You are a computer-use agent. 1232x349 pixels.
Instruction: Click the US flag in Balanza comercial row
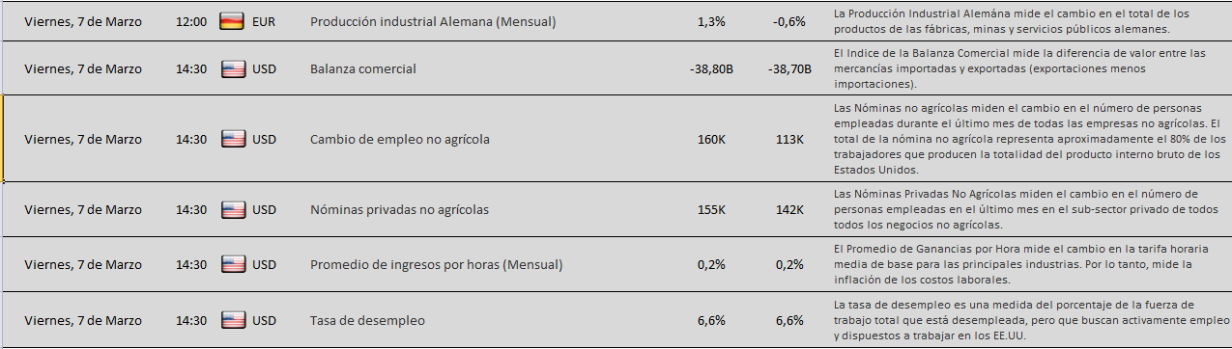coord(232,68)
